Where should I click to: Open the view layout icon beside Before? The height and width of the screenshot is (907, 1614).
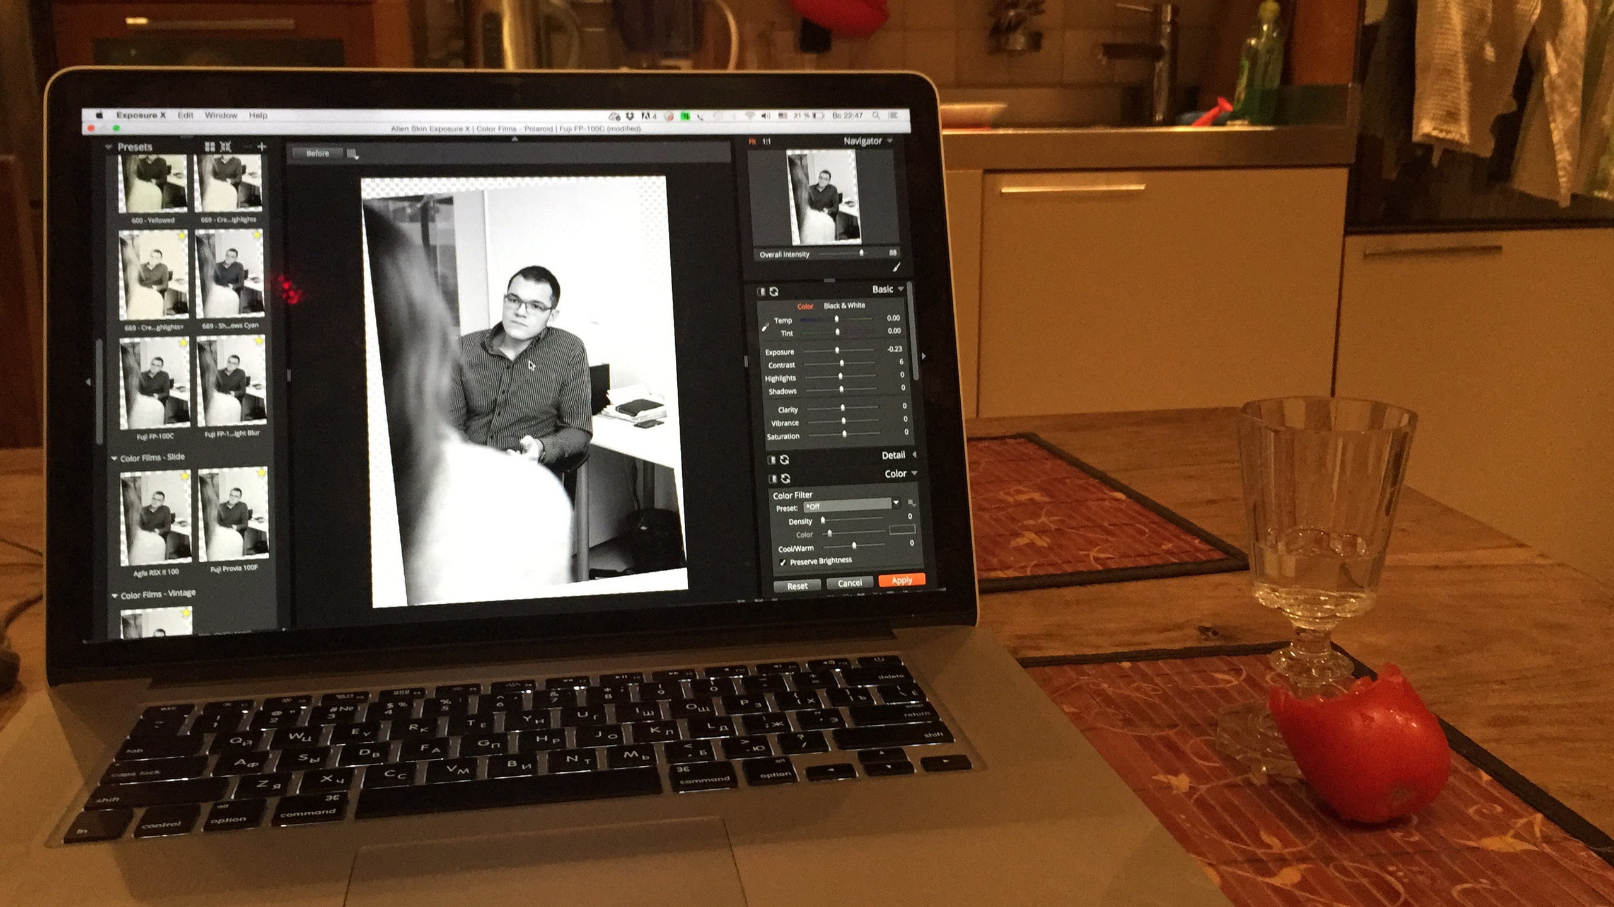[352, 154]
